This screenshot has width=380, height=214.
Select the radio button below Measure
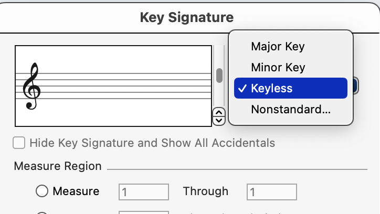click(x=42, y=212)
